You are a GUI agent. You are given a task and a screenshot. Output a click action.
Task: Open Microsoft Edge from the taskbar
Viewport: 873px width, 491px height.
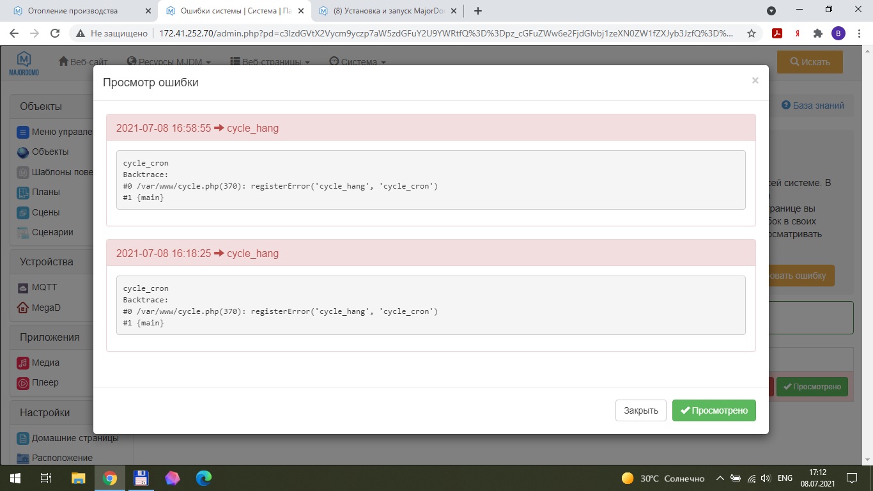(203, 478)
